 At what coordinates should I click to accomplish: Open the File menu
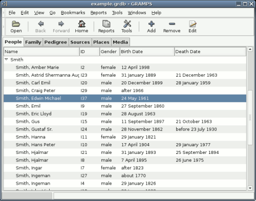(x=12, y=13)
